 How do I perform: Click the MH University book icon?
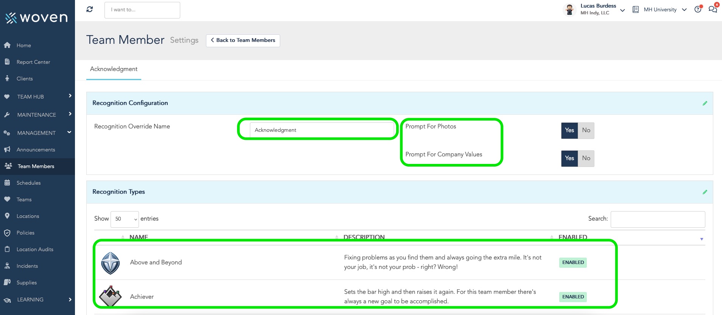[636, 9]
